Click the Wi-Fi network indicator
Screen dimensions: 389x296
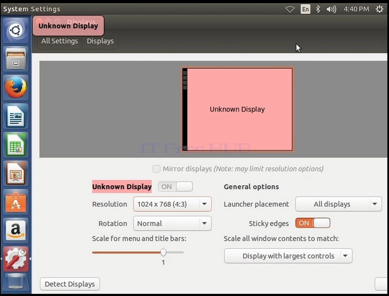290,9
